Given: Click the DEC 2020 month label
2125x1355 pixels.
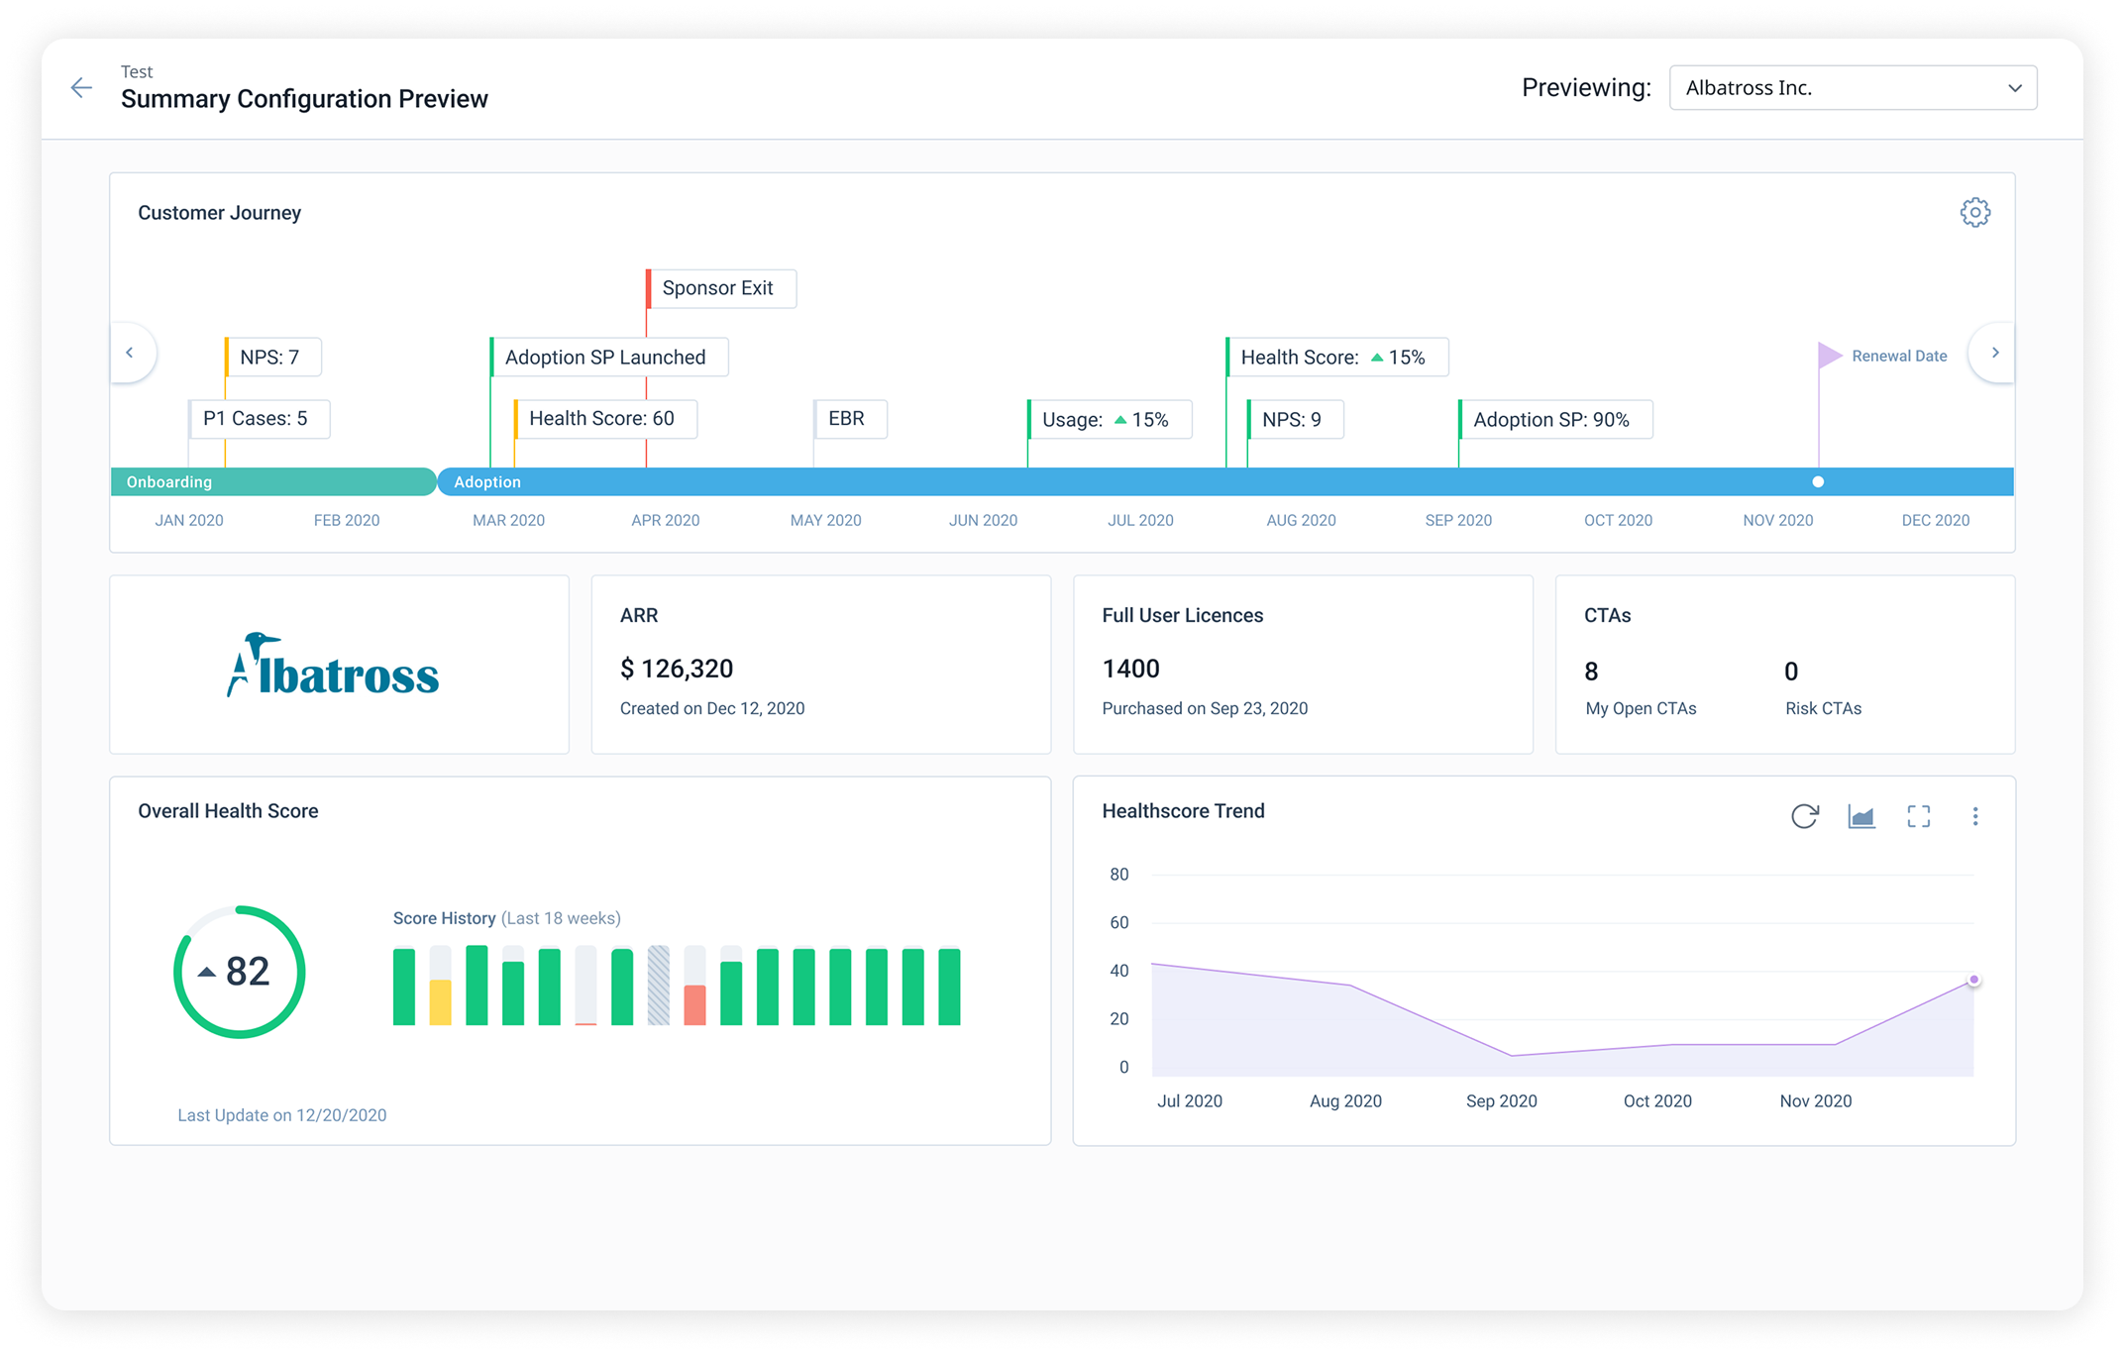Looking at the screenshot, I should point(1935,520).
